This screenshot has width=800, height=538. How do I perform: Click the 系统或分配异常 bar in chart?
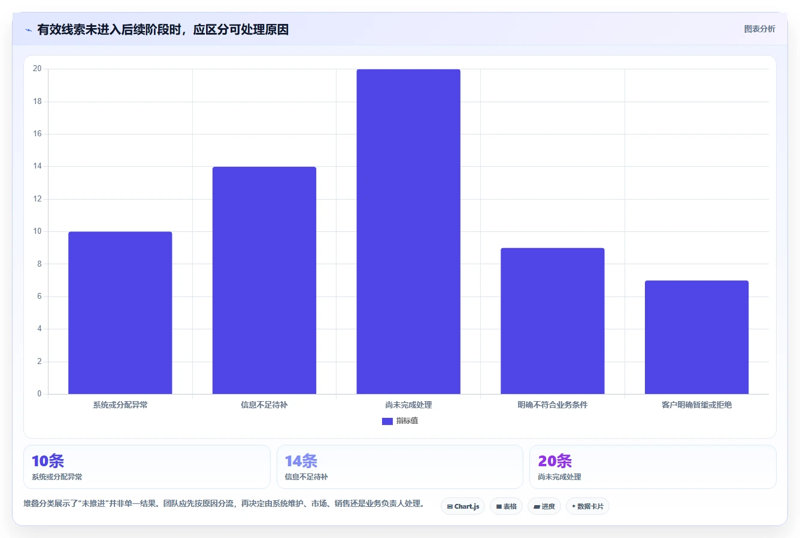click(x=120, y=313)
